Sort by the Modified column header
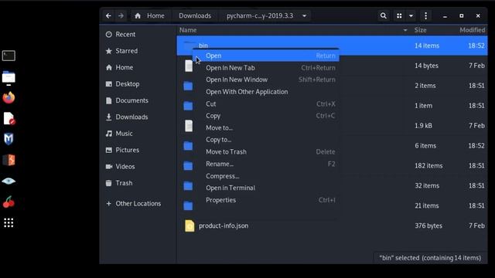 (473, 30)
